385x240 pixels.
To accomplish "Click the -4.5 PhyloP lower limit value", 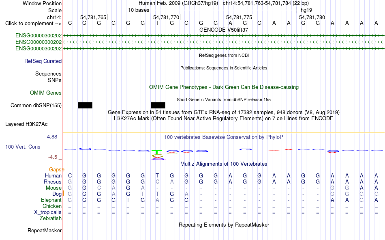I will point(53,157).
